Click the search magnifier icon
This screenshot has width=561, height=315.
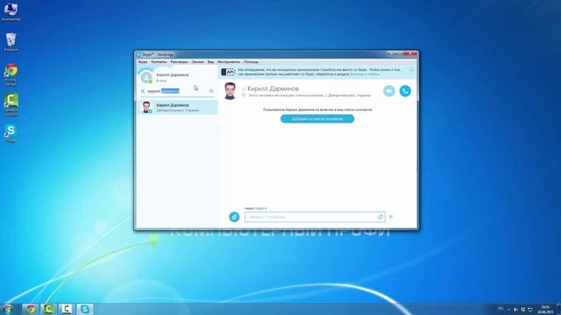143,91
